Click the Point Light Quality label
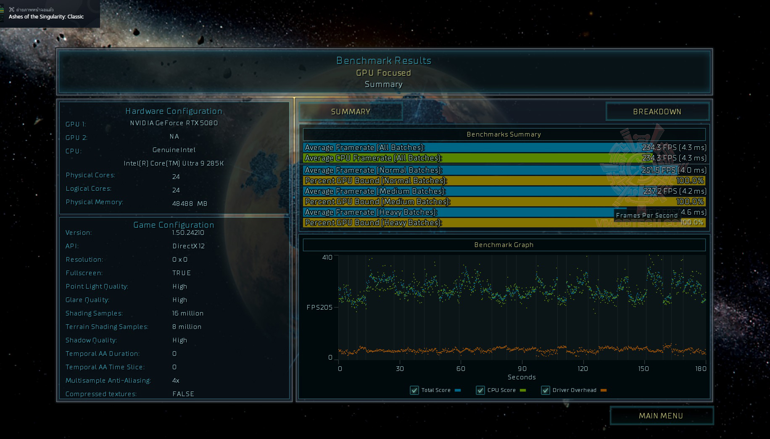The width and height of the screenshot is (770, 439). tap(97, 287)
